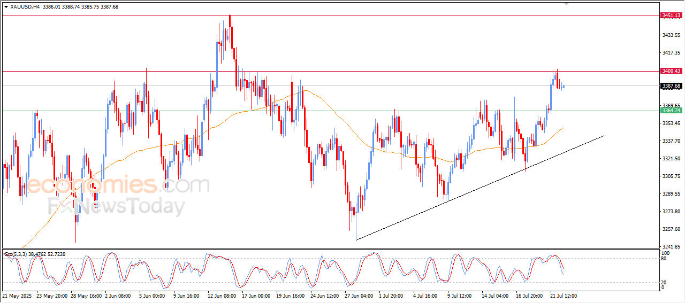Select the green 3364.74 price level label
685x303 pixels.
point(671,111)
